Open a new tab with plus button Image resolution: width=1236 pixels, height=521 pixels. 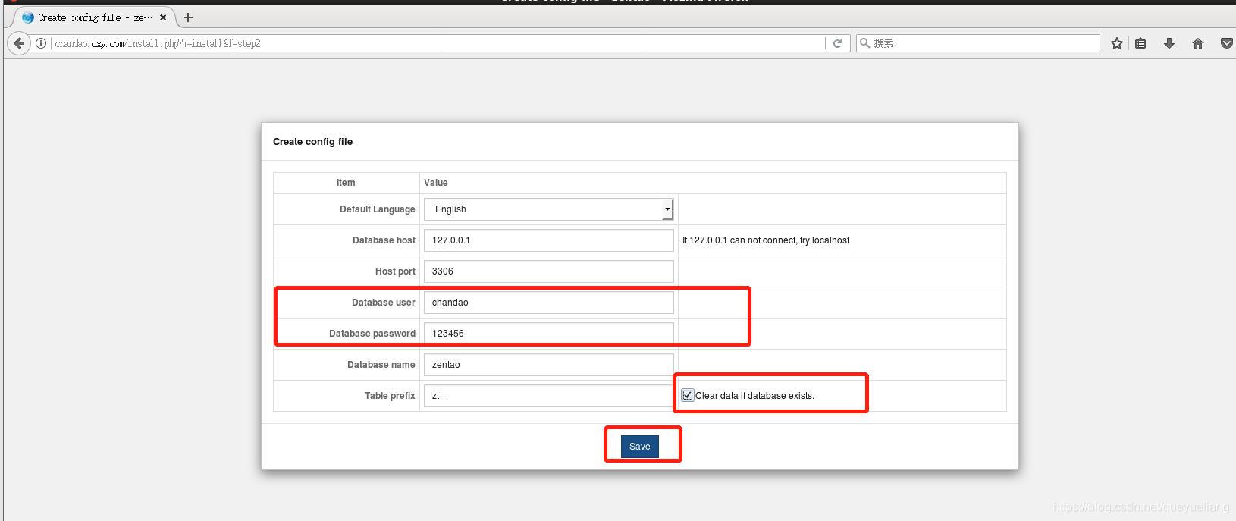coord(188,17)
